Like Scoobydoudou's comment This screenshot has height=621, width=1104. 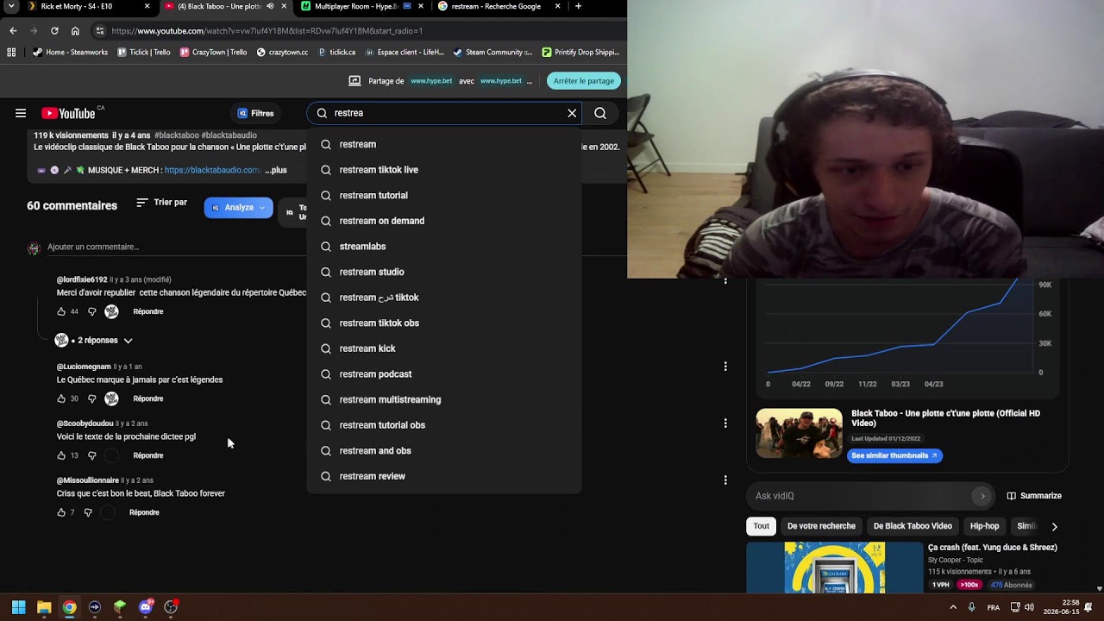[x=61, y=455]
